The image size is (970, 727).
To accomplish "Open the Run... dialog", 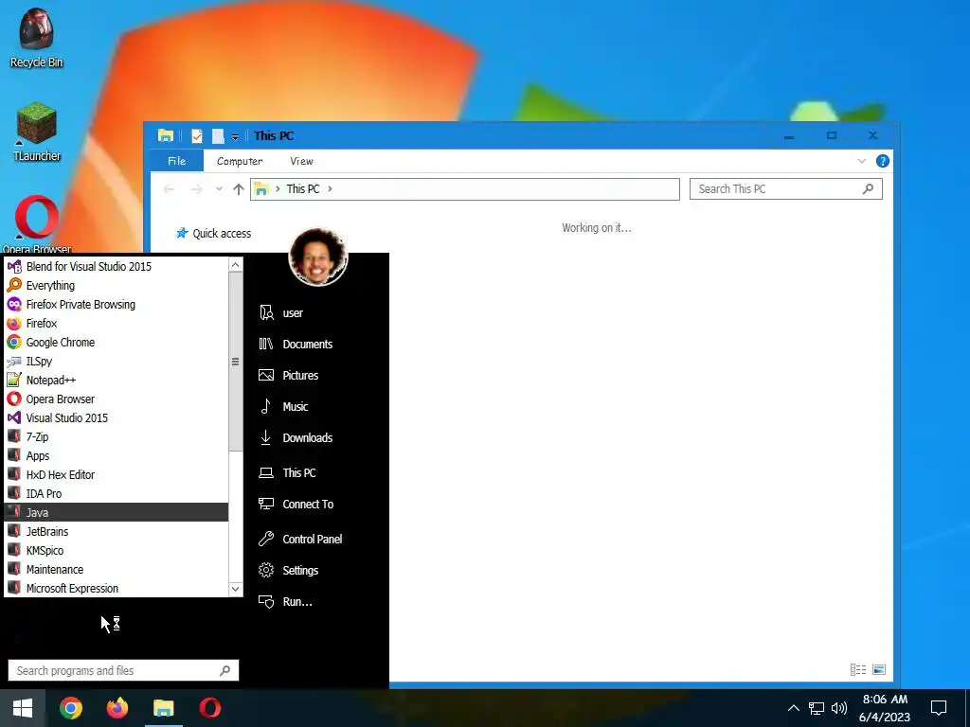I will pos(318,602).
